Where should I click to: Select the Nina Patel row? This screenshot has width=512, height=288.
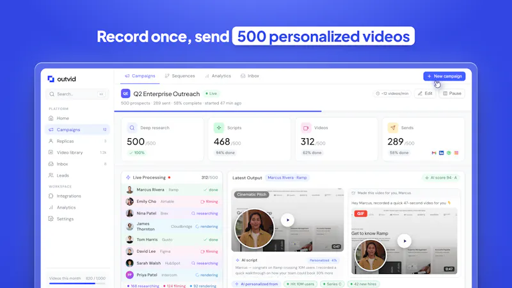point(172,213)
